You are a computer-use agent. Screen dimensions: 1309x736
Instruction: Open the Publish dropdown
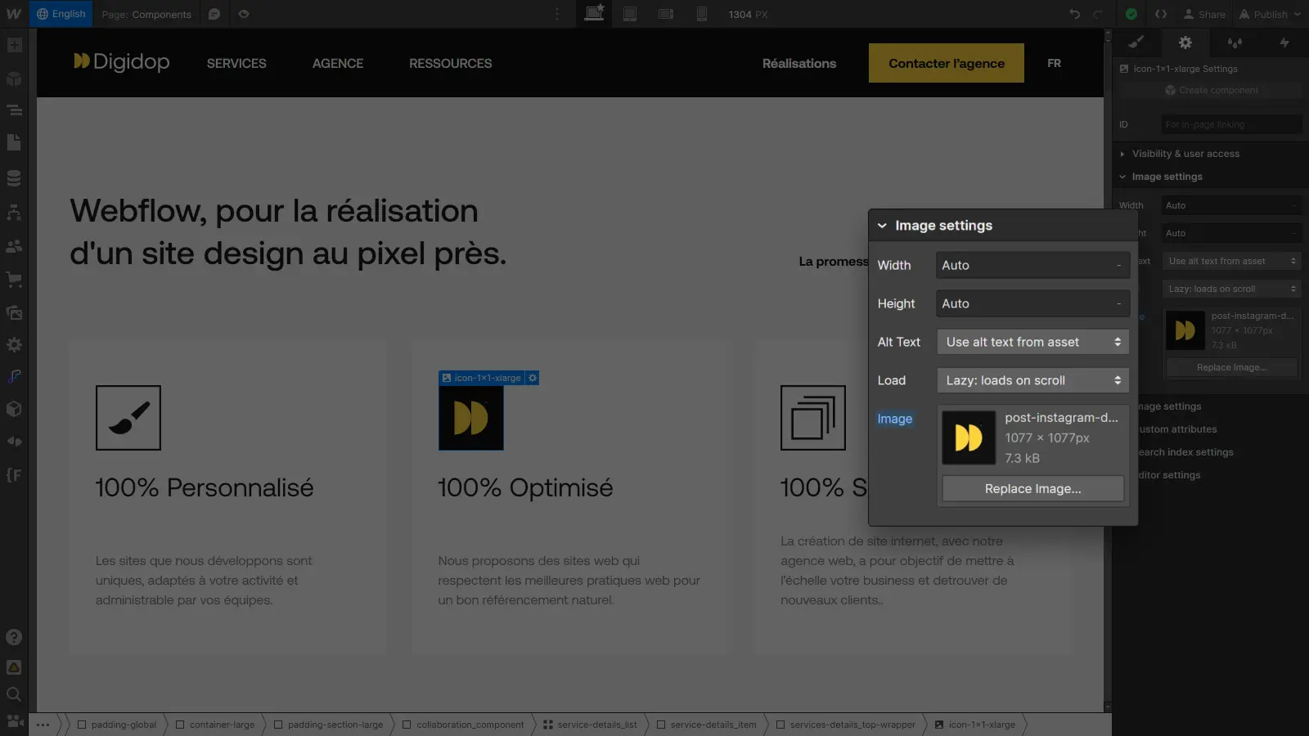pyautogui.click(x=1270, y=14)
